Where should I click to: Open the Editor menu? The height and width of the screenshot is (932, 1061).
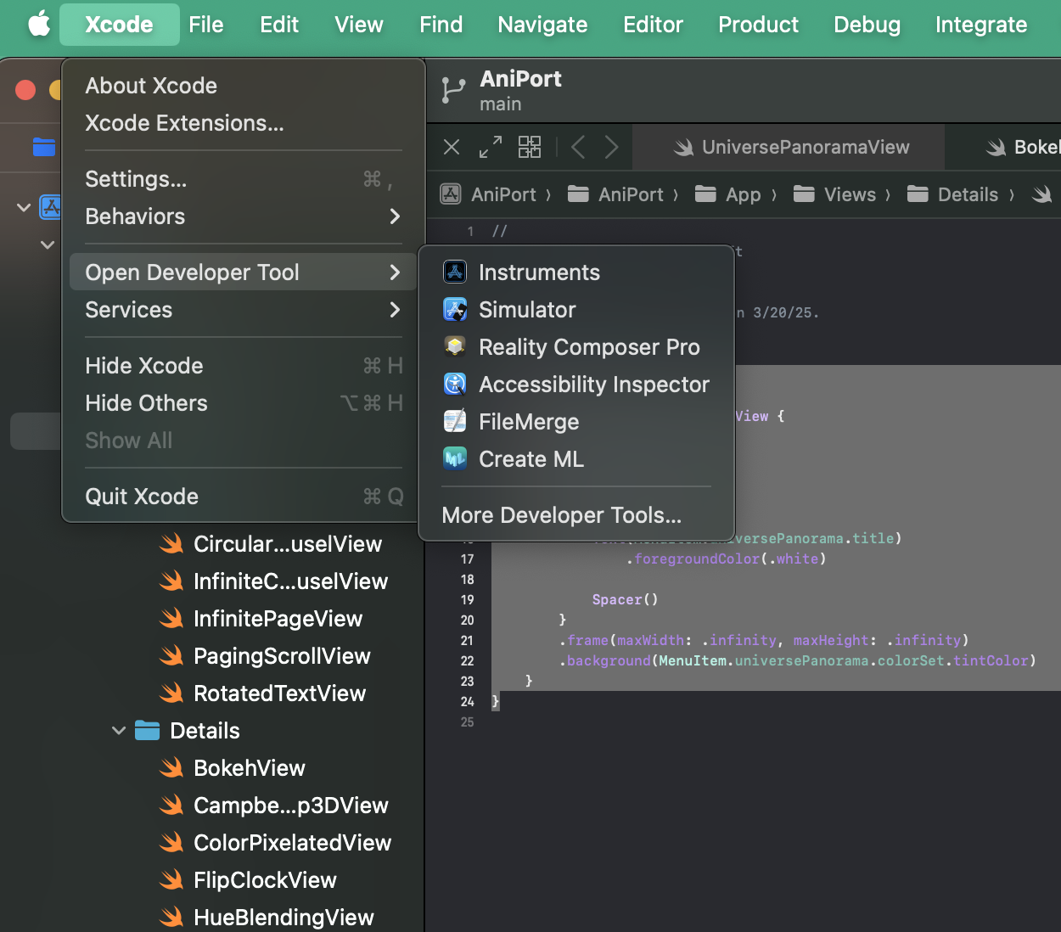[x=654, y=25]
